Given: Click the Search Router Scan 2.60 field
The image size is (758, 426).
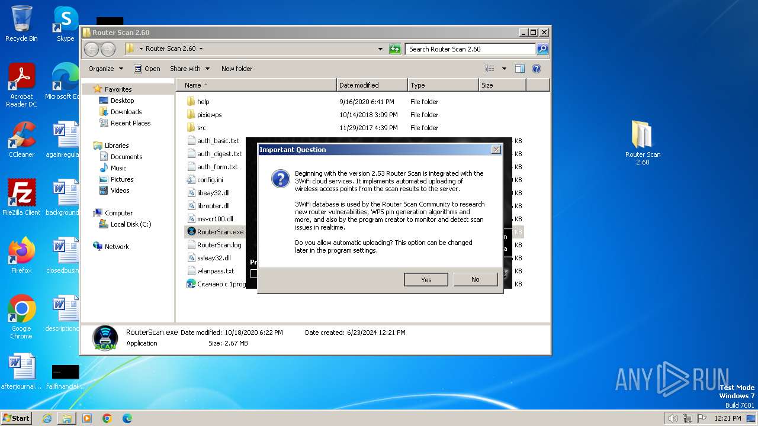Looking at the screenshot, I should (x=471, y=49).
